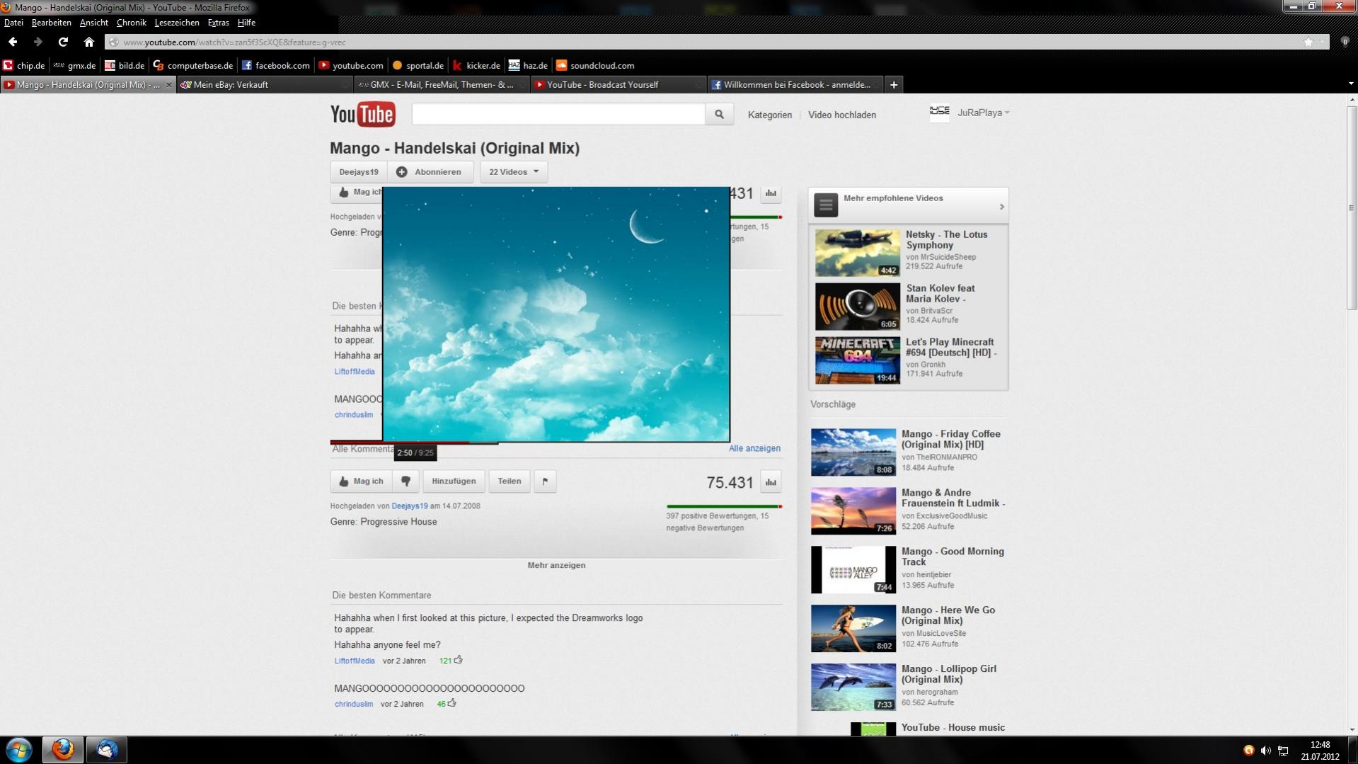Open a new tab with the plus button

click(894, 85)
